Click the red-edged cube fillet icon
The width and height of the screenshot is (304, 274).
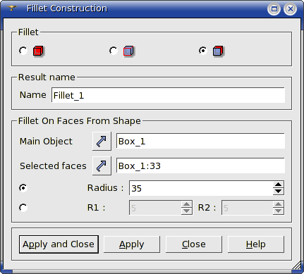[128, 51]
